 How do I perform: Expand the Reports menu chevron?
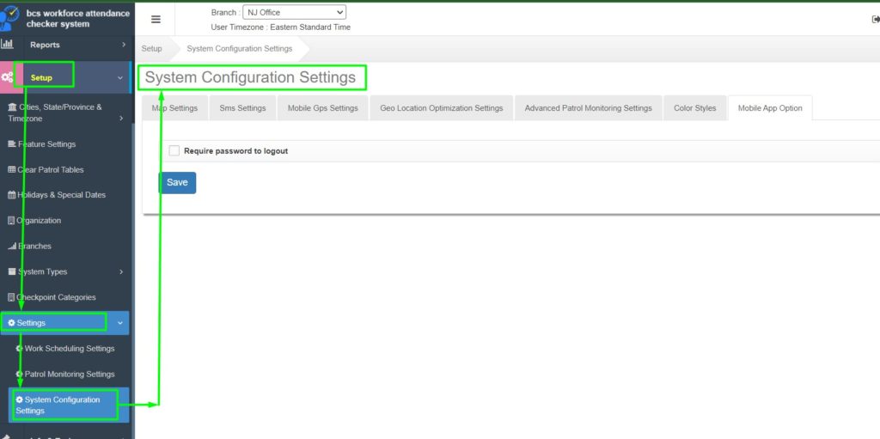tap(123, 45)
